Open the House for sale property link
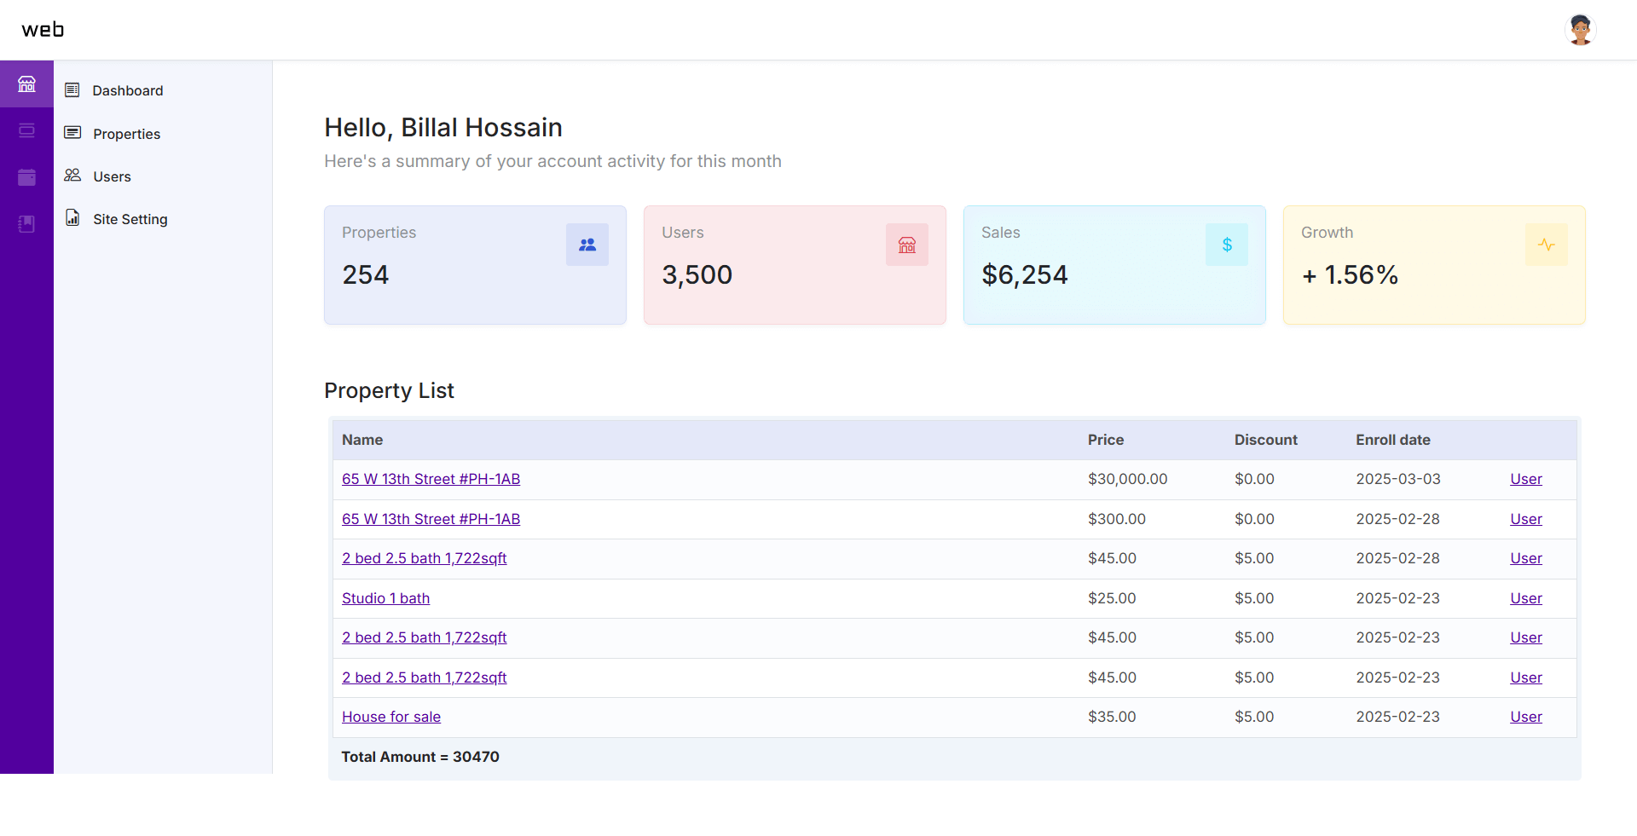This screenshot has width=1637, height=836. [x=391, y=717]
